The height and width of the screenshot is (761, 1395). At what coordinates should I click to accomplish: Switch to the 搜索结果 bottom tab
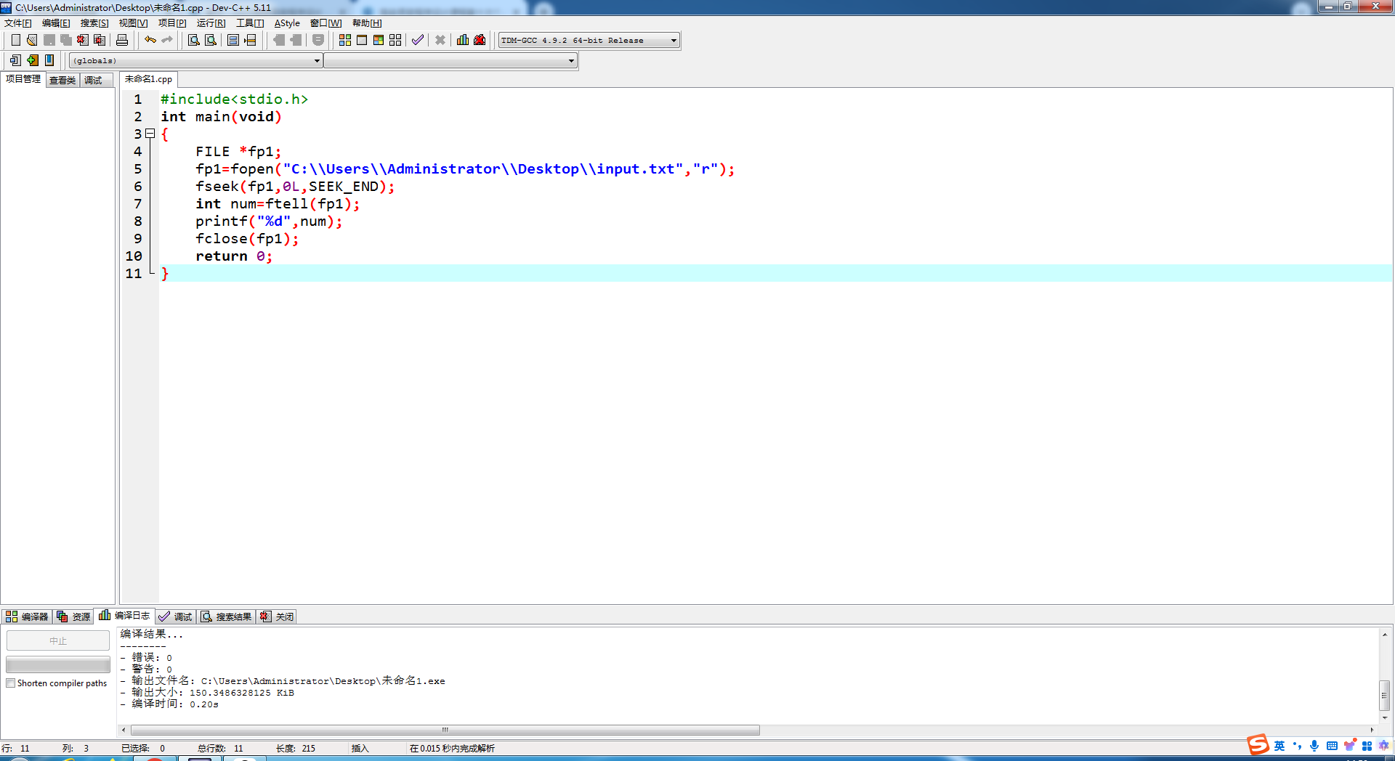click(x=227, y=616)
